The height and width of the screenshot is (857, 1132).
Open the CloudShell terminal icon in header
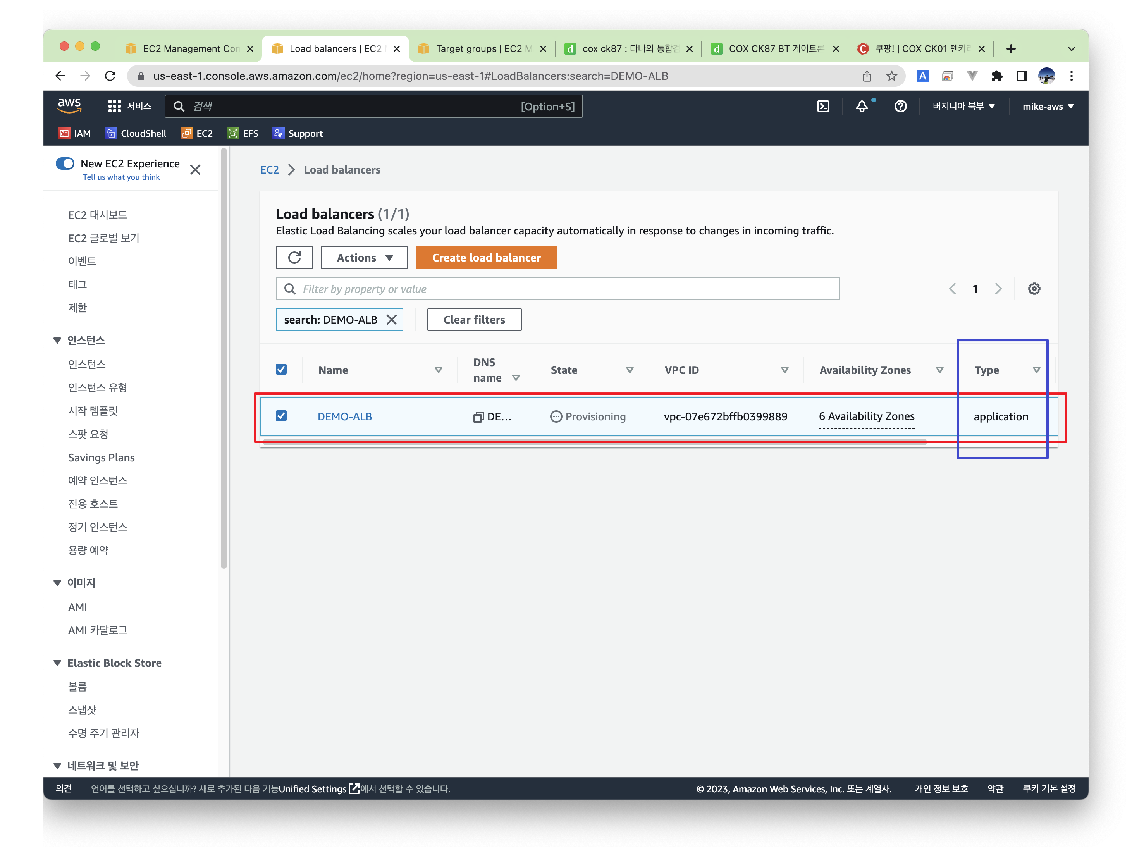point(822,107)
